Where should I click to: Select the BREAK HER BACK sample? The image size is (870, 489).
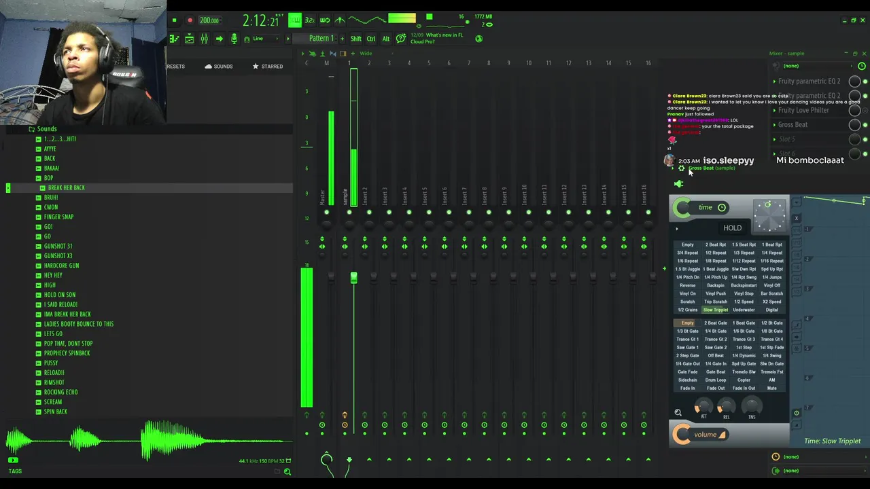click(67, 187)
